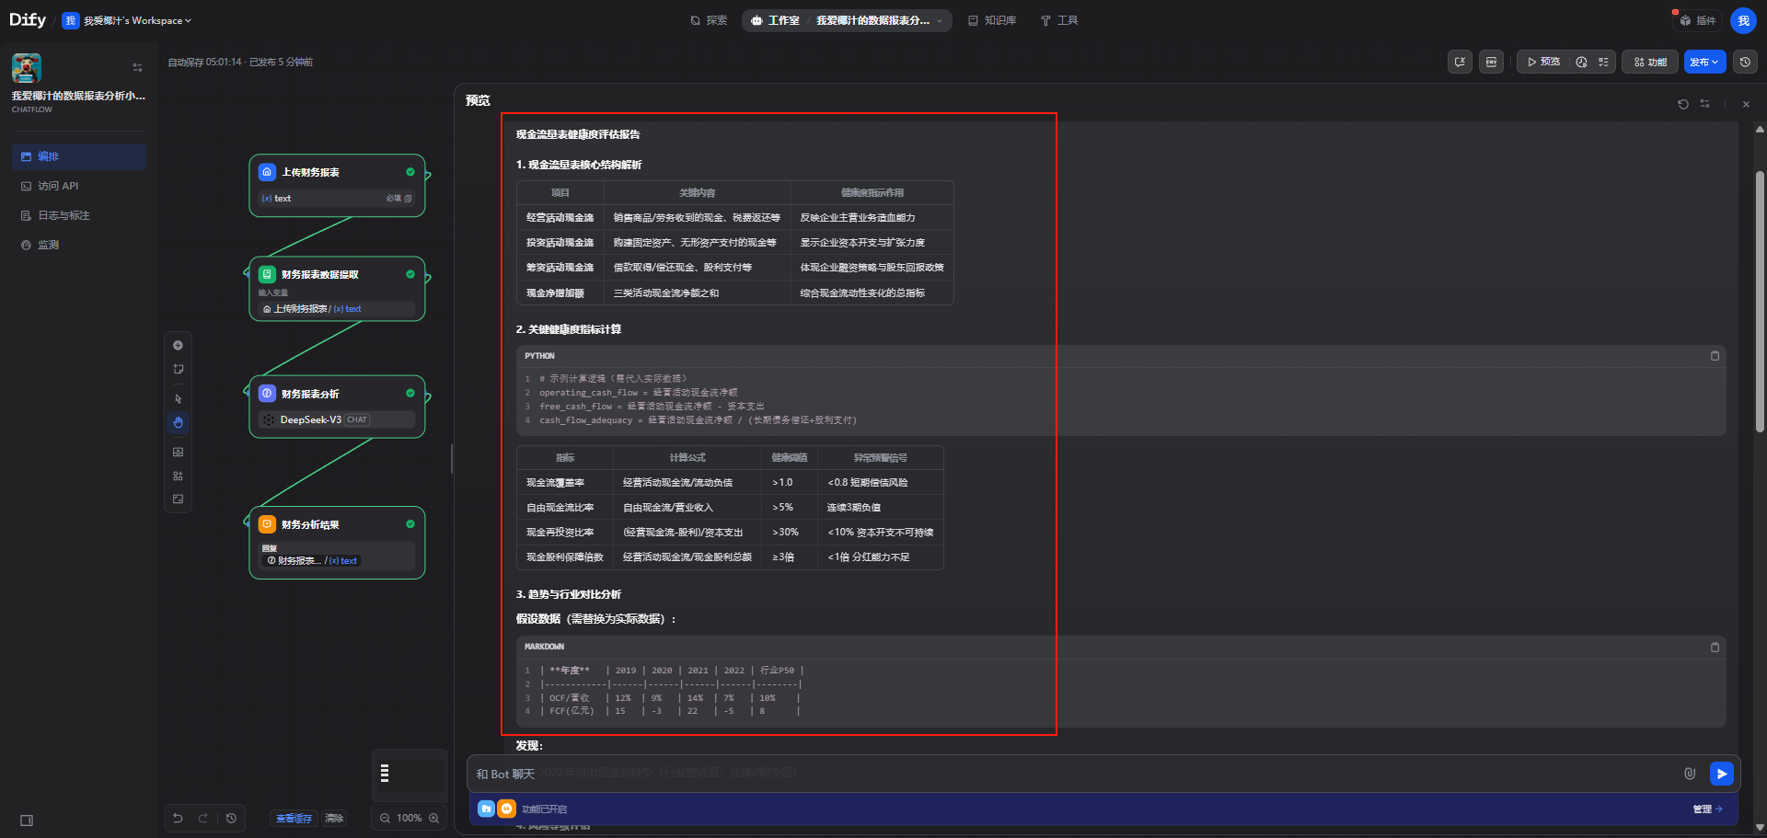Select the 财务报表数据提取 node
Viewport: 1767px width, 838px height.
pyautogui.click(x=337, y=289)
